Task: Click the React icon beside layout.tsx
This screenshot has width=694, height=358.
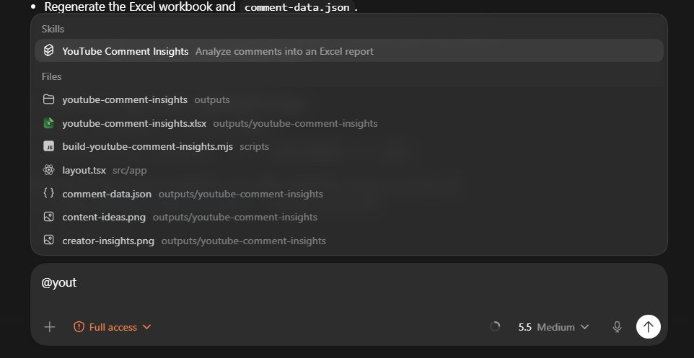Action: point(48,170)
